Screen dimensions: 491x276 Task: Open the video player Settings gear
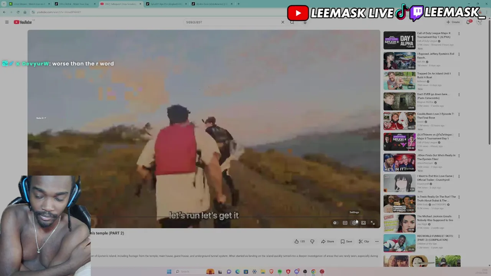point(354,223)
